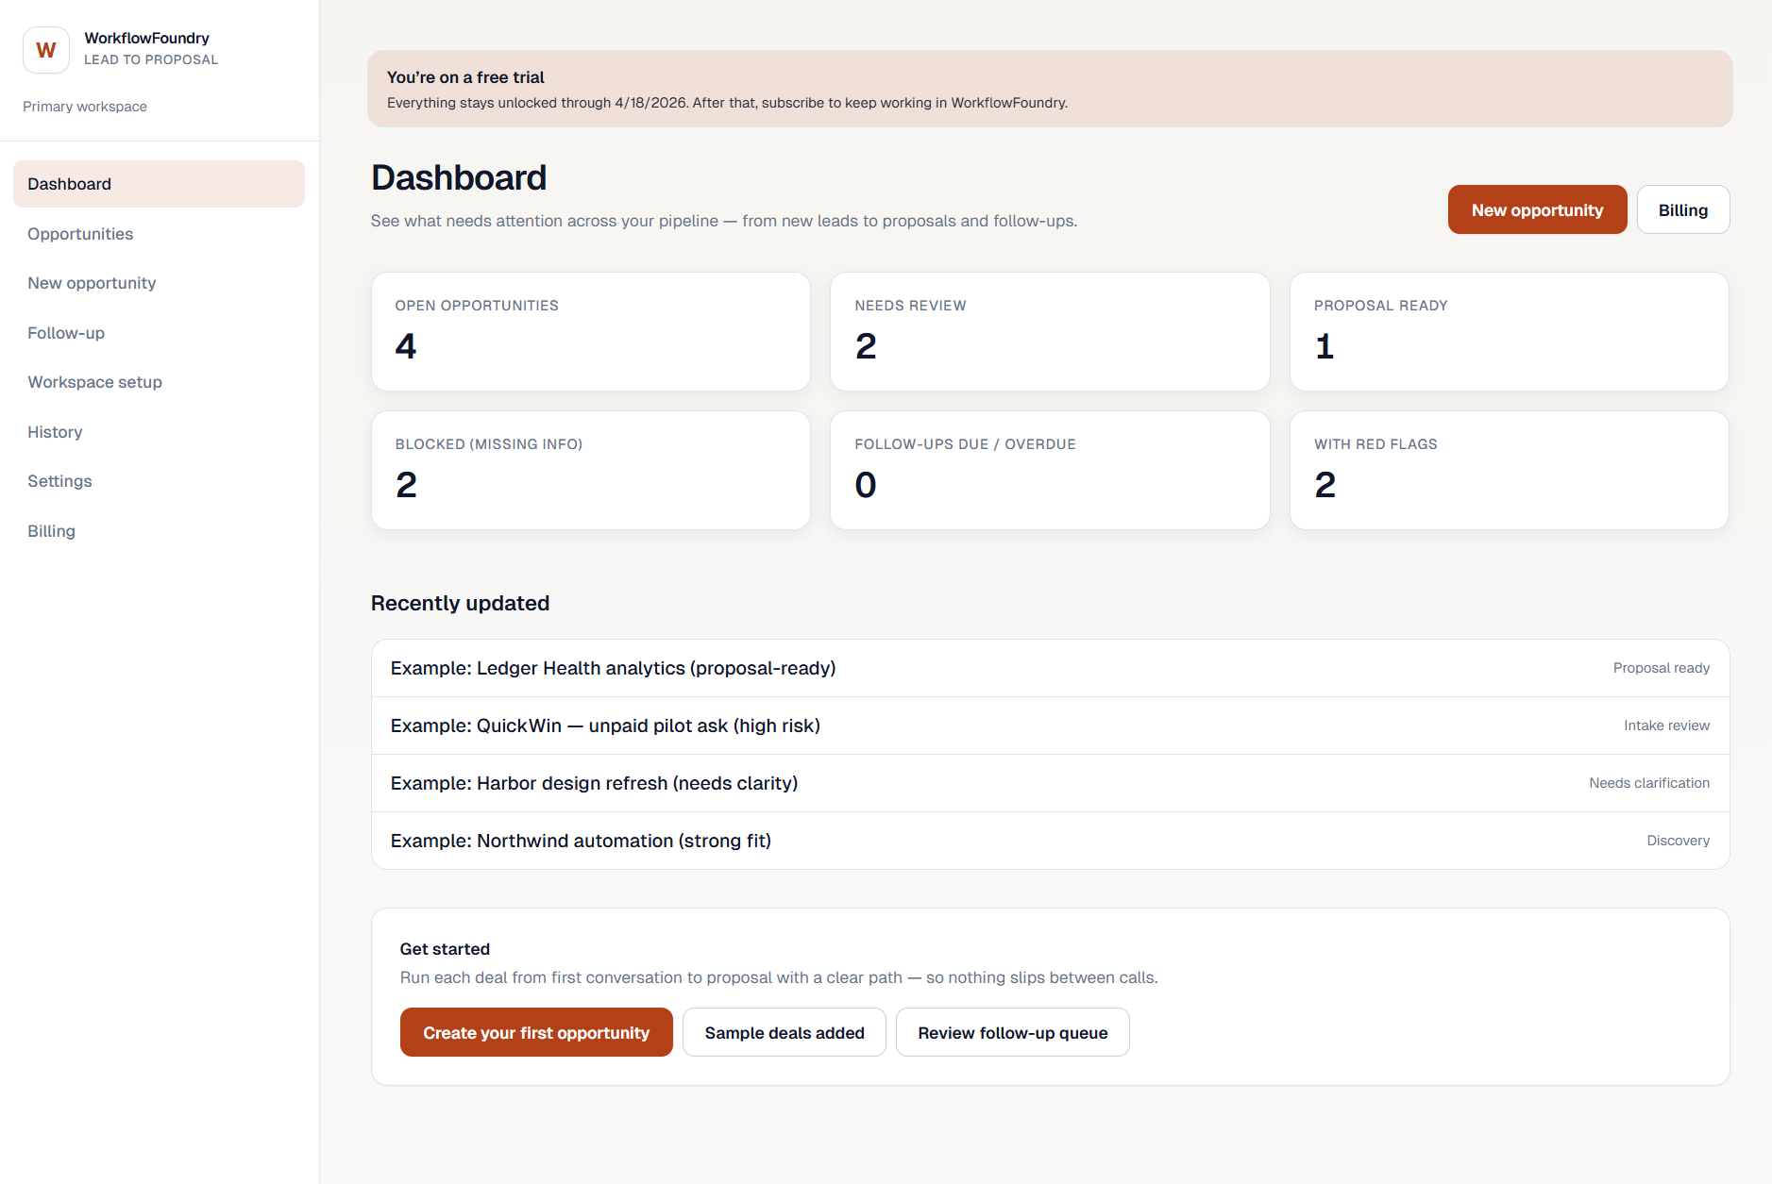Open the Follow-up section
The image size is (1772, 1184).
coord(66,332)
